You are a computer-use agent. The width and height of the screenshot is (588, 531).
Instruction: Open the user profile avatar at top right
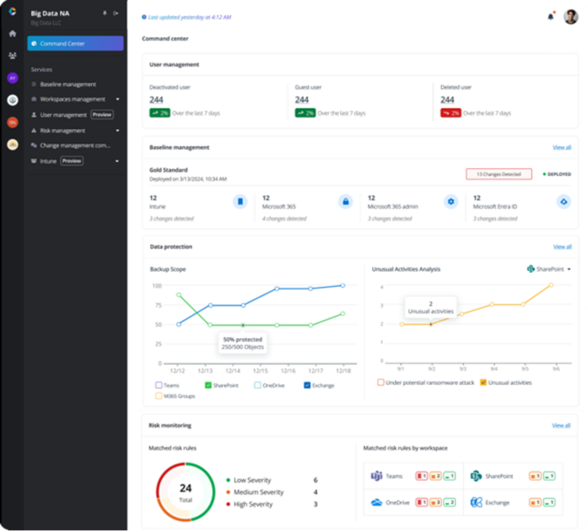pyautogui.click(x=570, y=16)
